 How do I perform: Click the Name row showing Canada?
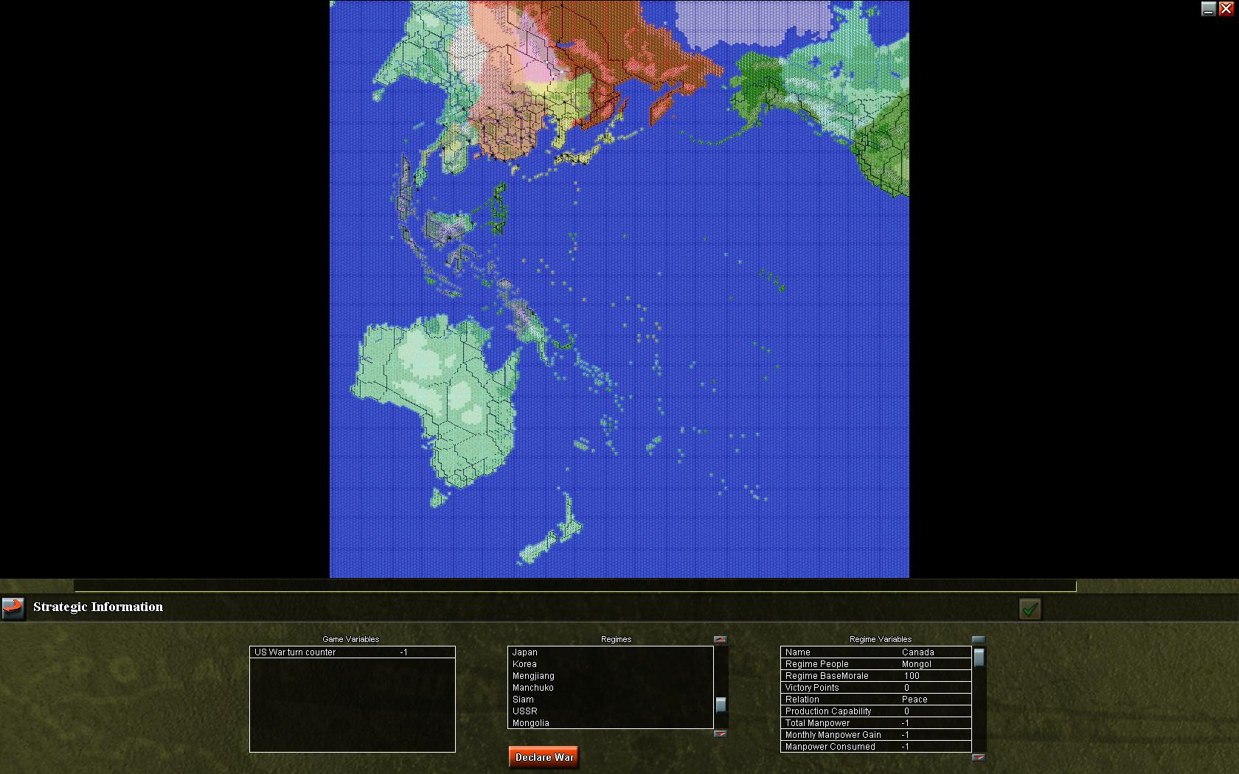tap(876, 652)
